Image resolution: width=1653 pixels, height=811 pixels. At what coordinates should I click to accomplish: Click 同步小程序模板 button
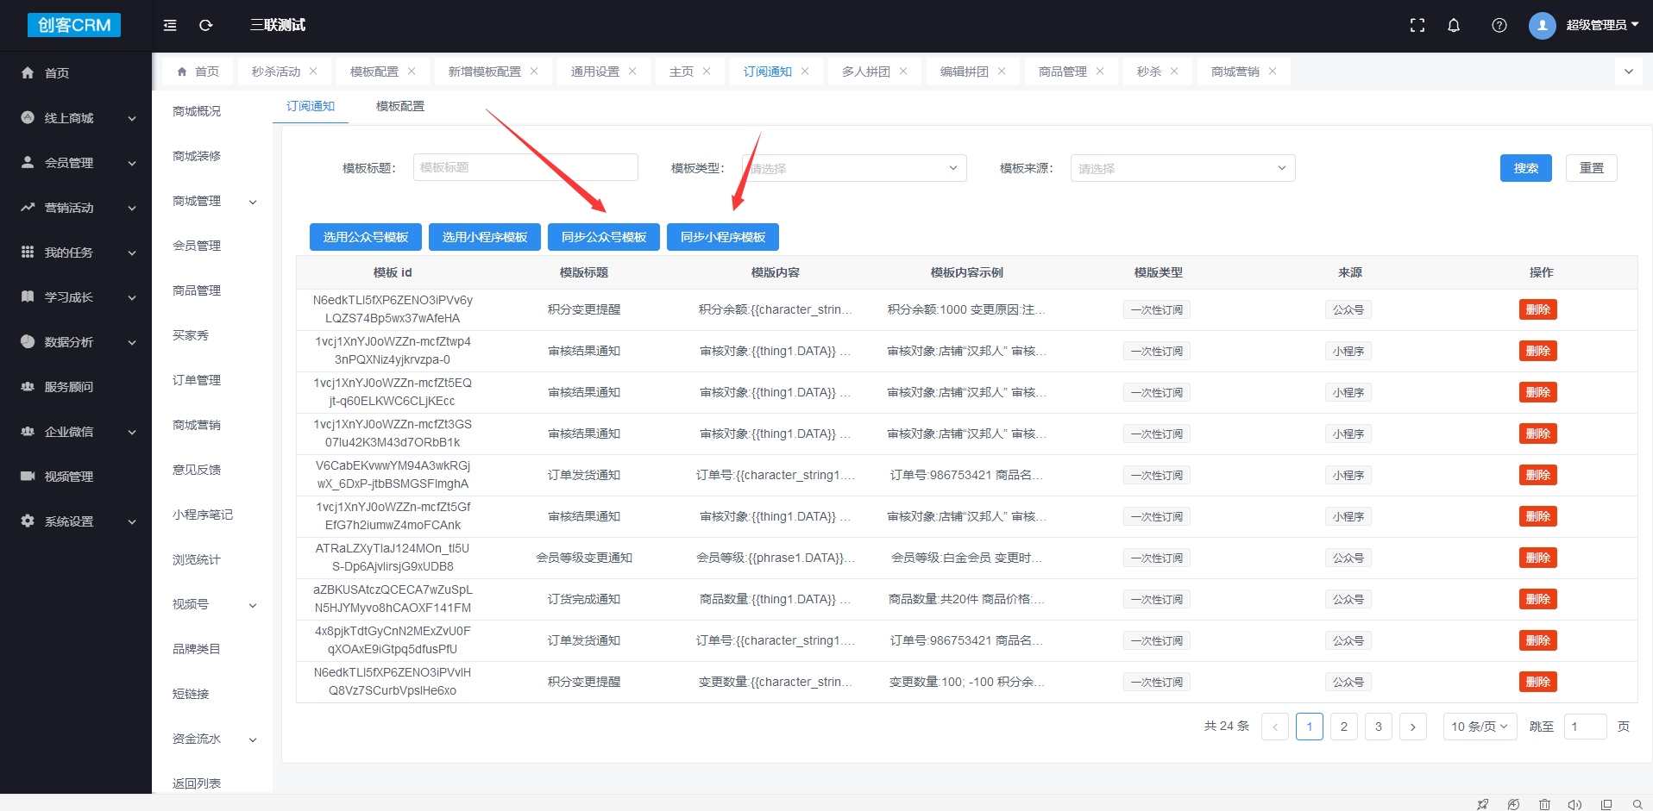click(x=723, y=237)
